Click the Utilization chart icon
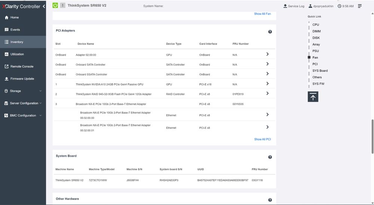 (x=6, y=54)
